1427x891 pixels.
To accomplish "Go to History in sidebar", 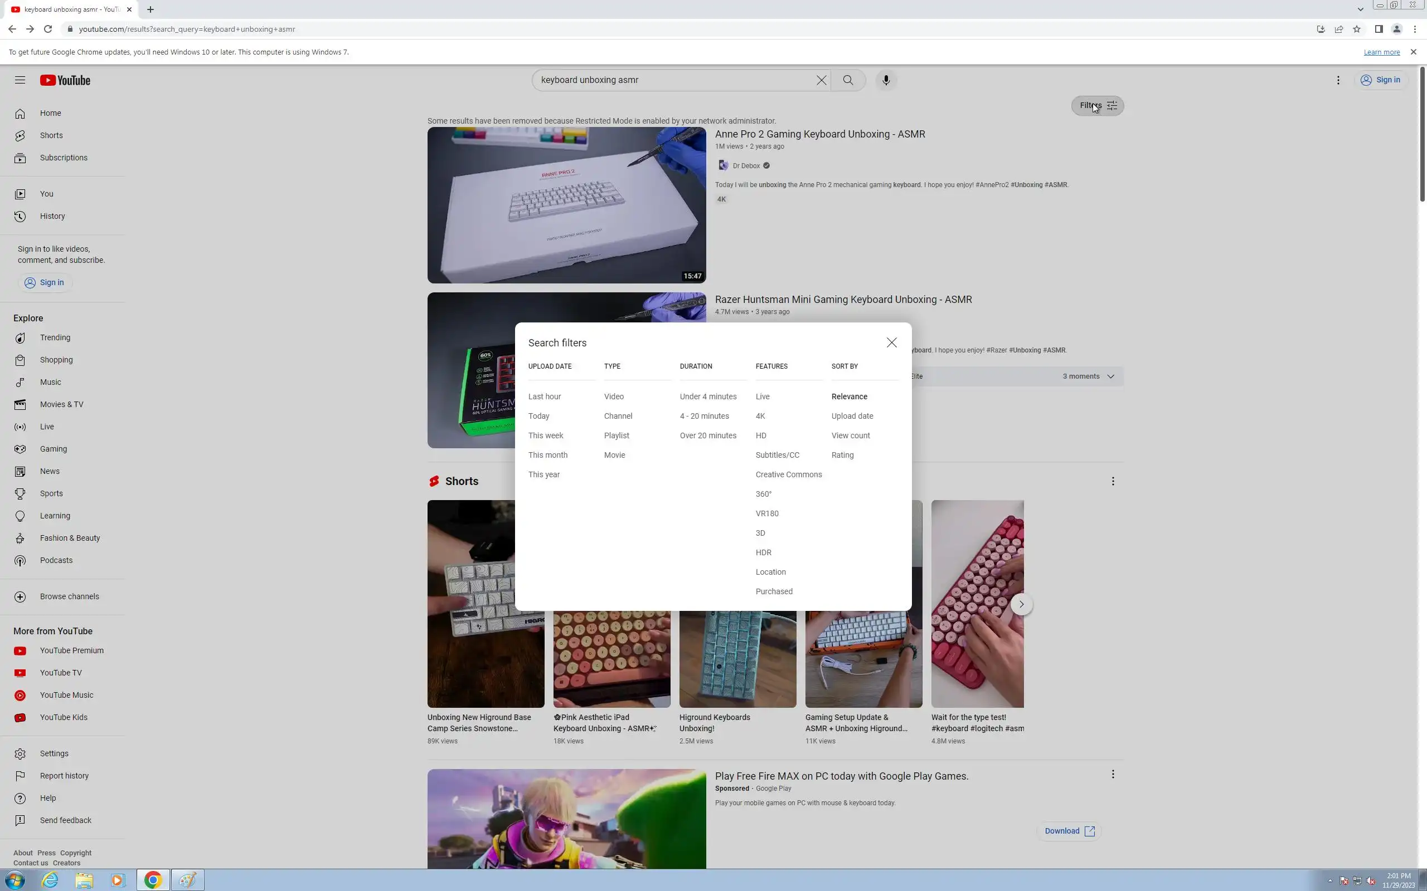I will click(x=52, y=216).
